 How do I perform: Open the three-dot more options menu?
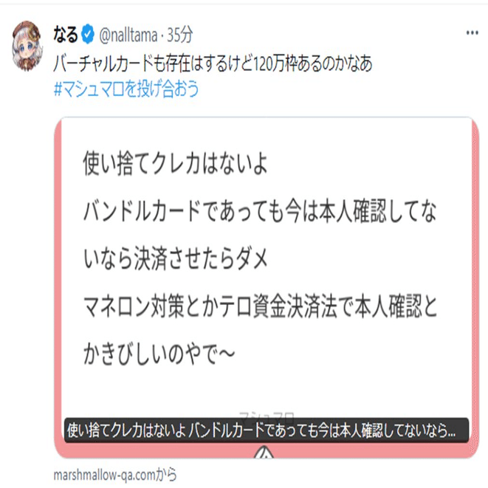(472, 32)
